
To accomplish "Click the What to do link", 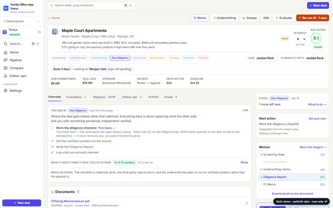I will coord(317,105).
